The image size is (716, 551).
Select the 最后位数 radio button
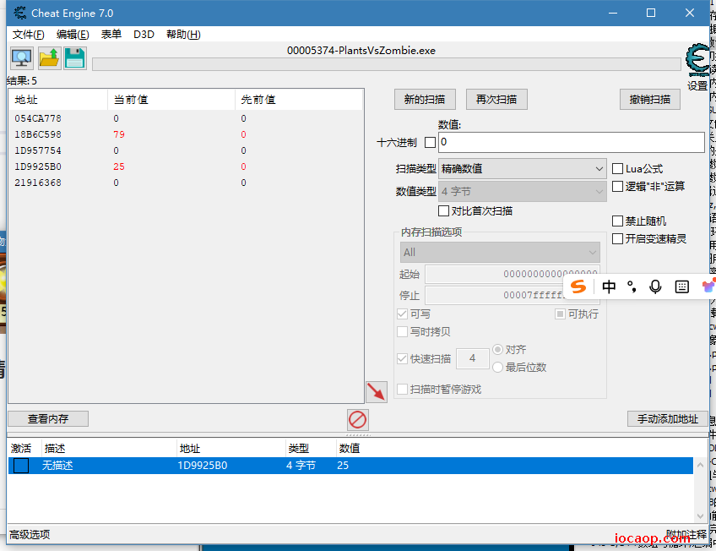tap(497, 367)
